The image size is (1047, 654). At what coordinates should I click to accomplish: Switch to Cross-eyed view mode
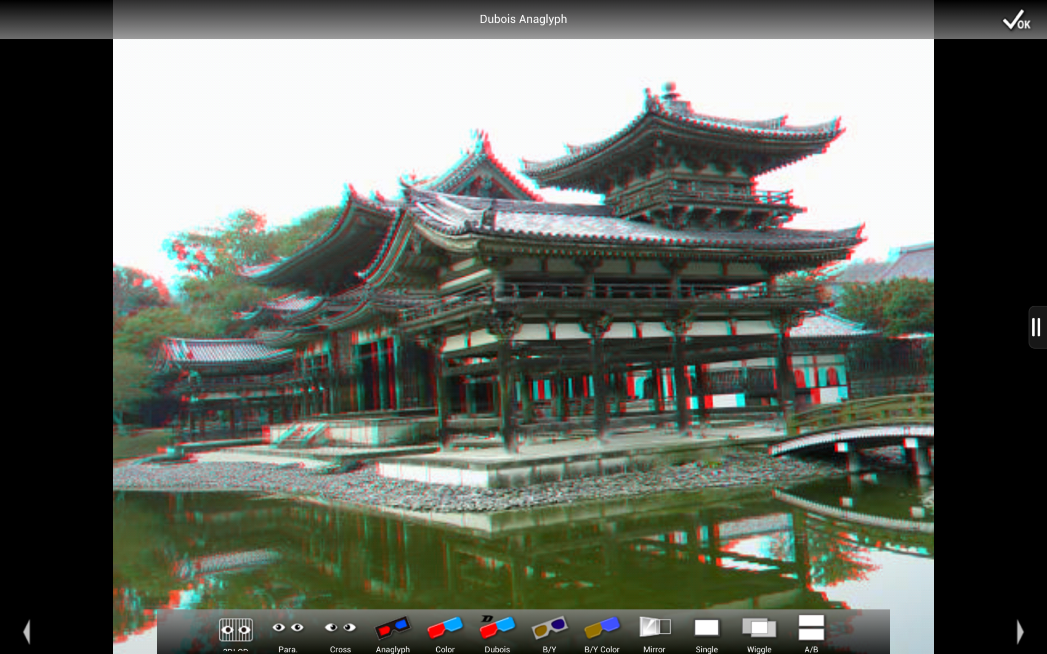pyautogui.click(x=340, y=628)
